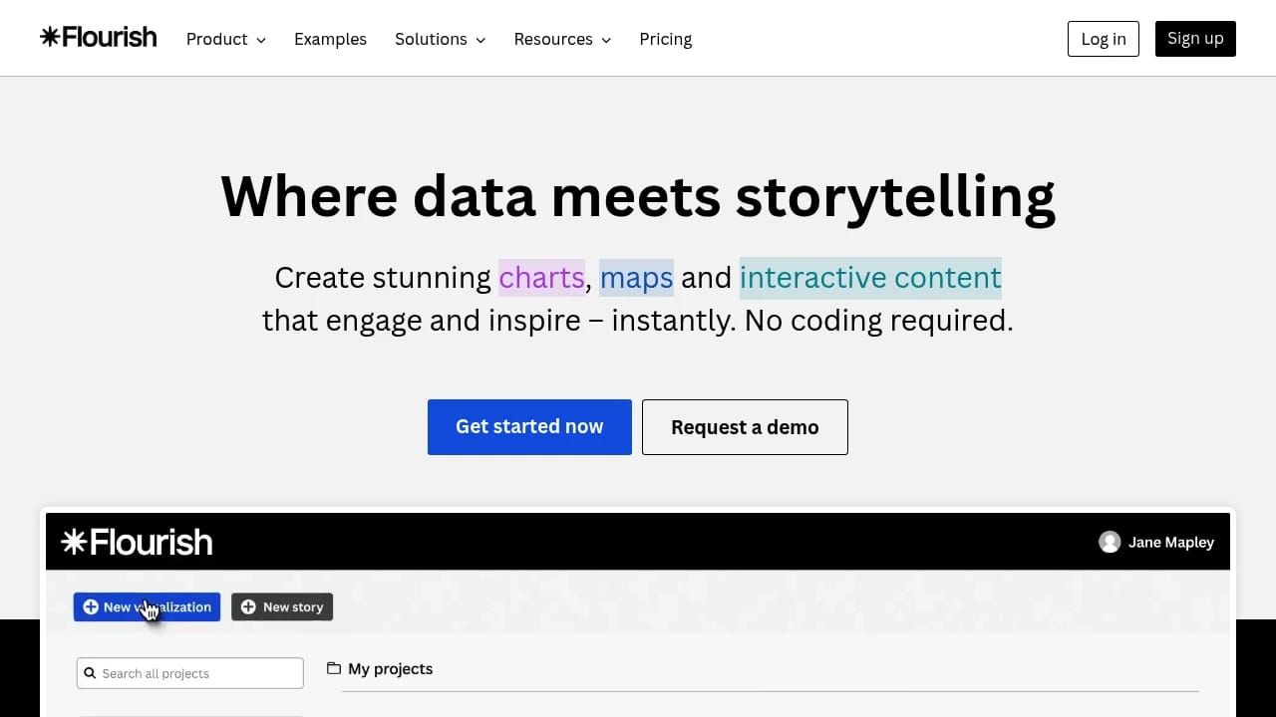Click the highlighted word charts

click(541, 278)
